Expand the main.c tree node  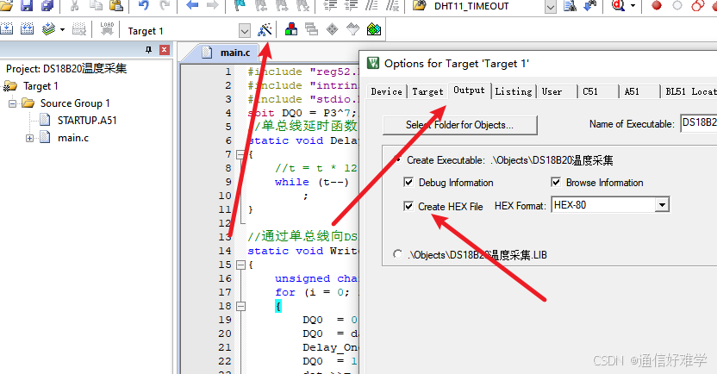click(x=29, y=138)
